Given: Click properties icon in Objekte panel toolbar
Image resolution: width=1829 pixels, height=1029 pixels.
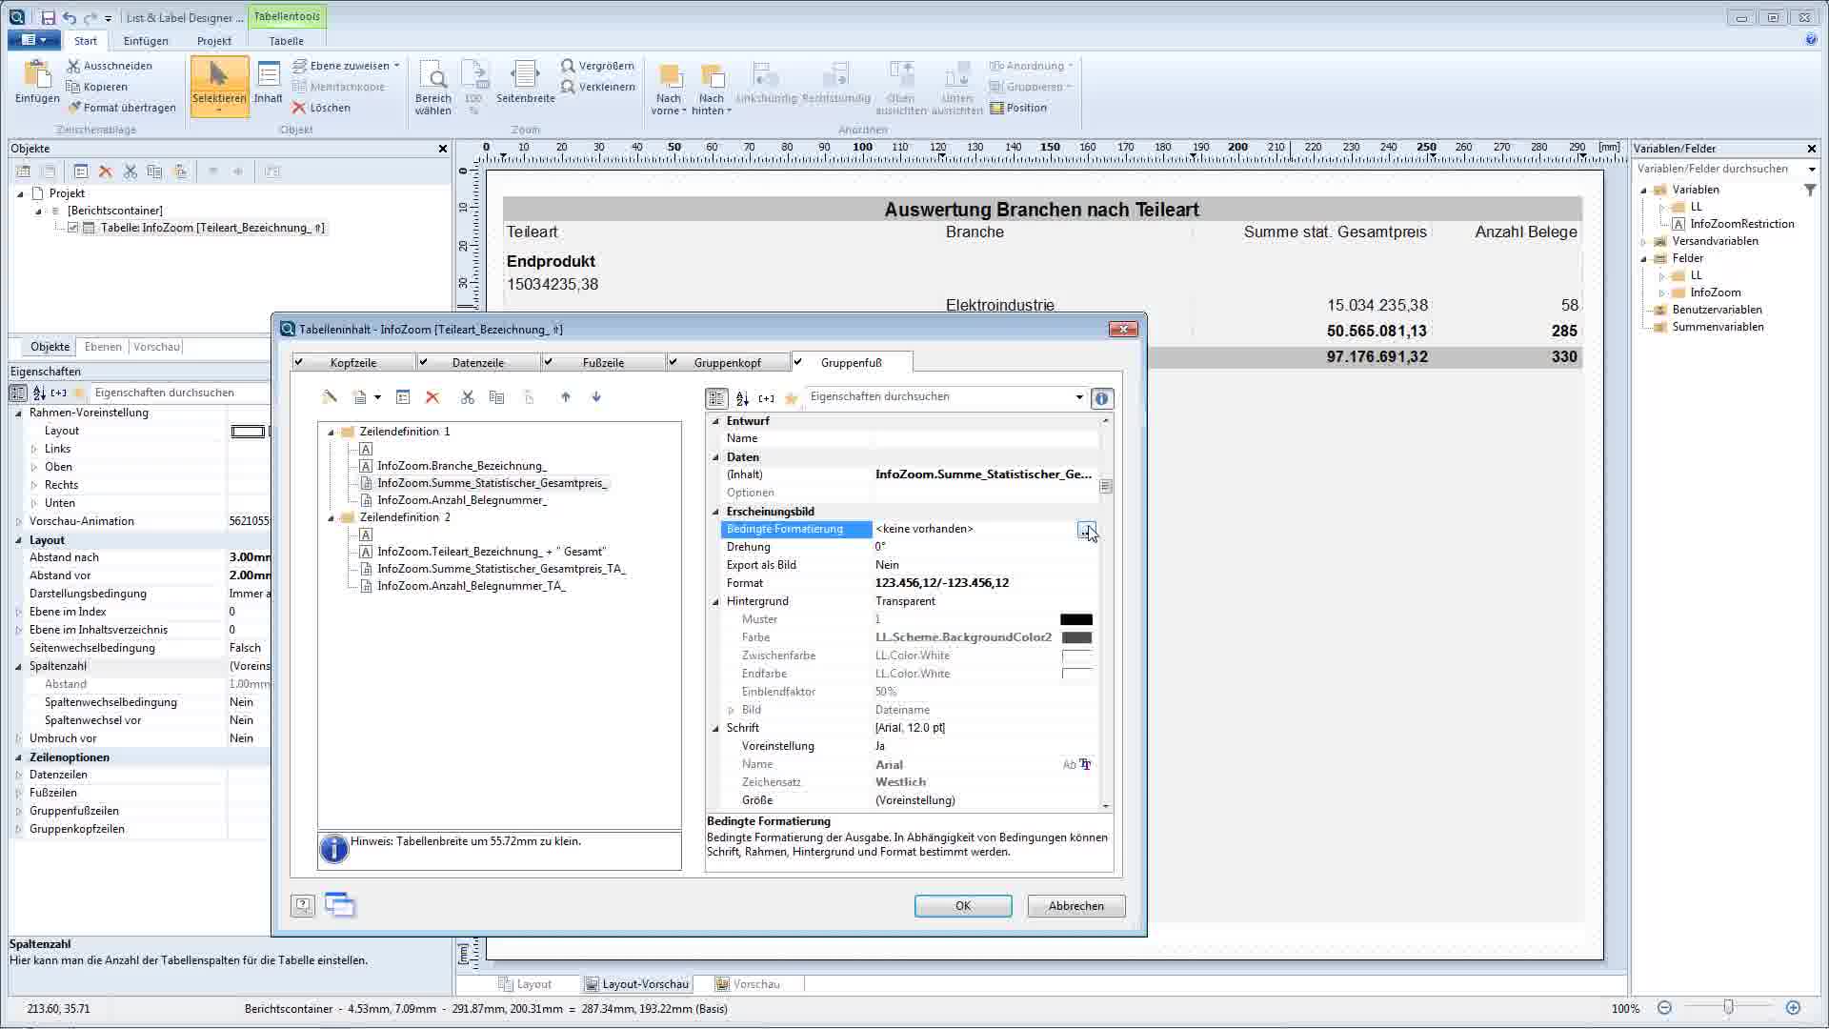Looking at the screenshot, I should tap(81, 171).
